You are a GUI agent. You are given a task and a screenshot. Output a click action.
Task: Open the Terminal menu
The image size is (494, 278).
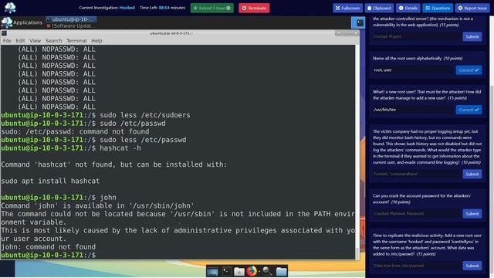point(76,41)
